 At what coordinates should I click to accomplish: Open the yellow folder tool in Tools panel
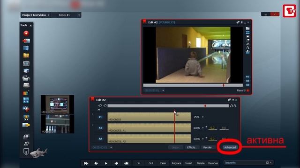coord(26,56)
